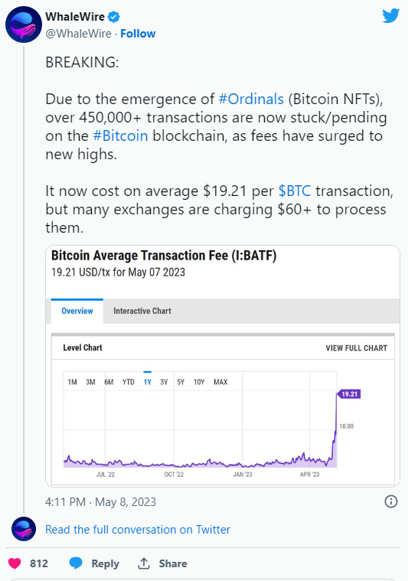Select the YTD chart range

point(129,382)
